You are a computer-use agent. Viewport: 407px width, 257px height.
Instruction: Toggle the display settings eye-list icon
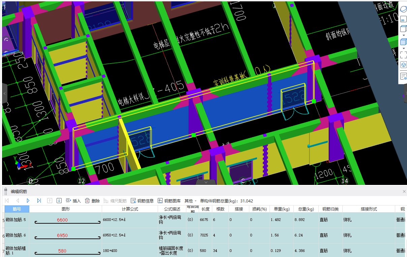403,76
